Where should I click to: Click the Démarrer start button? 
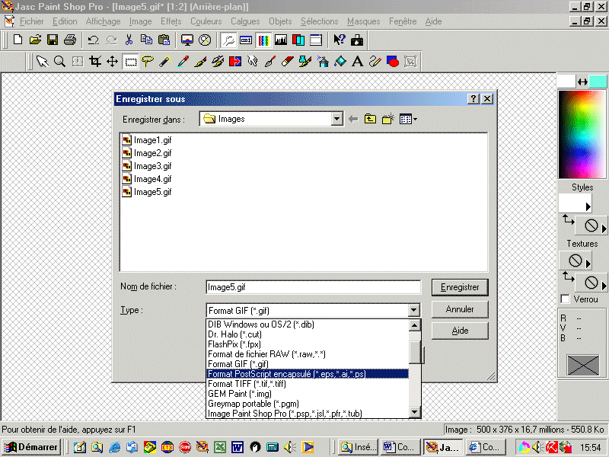pos(31,447)
